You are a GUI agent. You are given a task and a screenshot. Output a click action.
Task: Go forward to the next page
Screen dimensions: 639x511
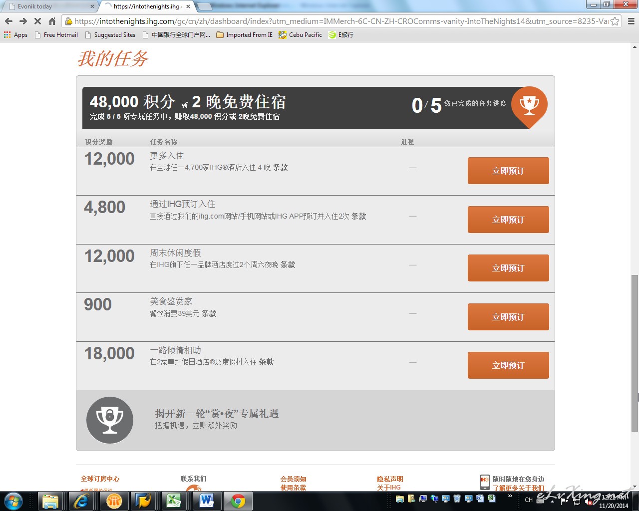pos(23,21)
